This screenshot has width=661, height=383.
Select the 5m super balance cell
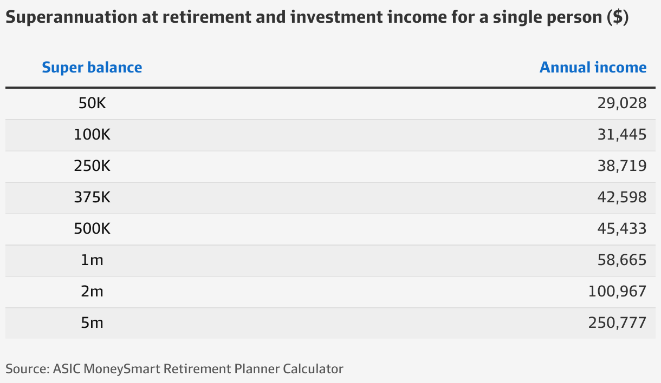tap(92, 323)
